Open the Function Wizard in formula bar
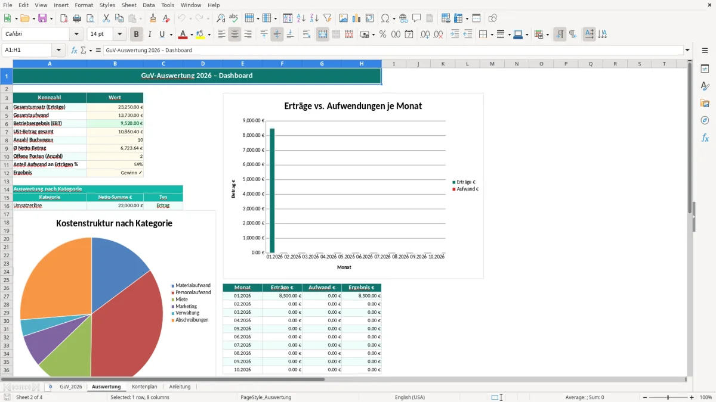 (x=75, y=51)
